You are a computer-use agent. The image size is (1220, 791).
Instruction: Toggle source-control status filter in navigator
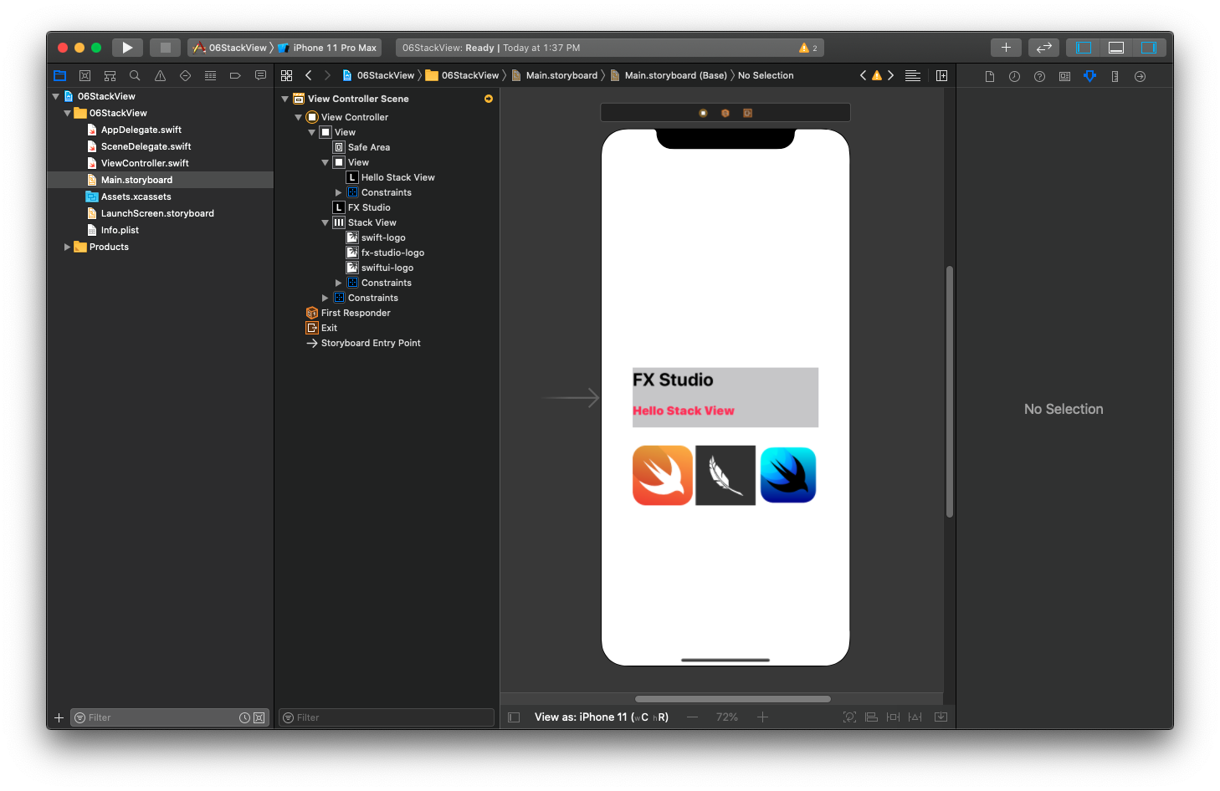point(259,717)
